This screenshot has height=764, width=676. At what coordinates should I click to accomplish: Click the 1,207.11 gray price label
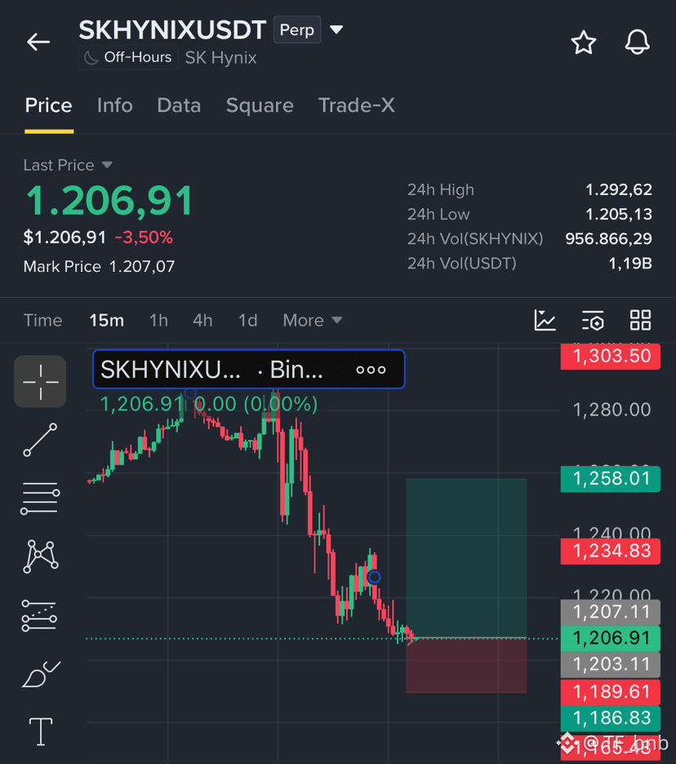[611, 612]
